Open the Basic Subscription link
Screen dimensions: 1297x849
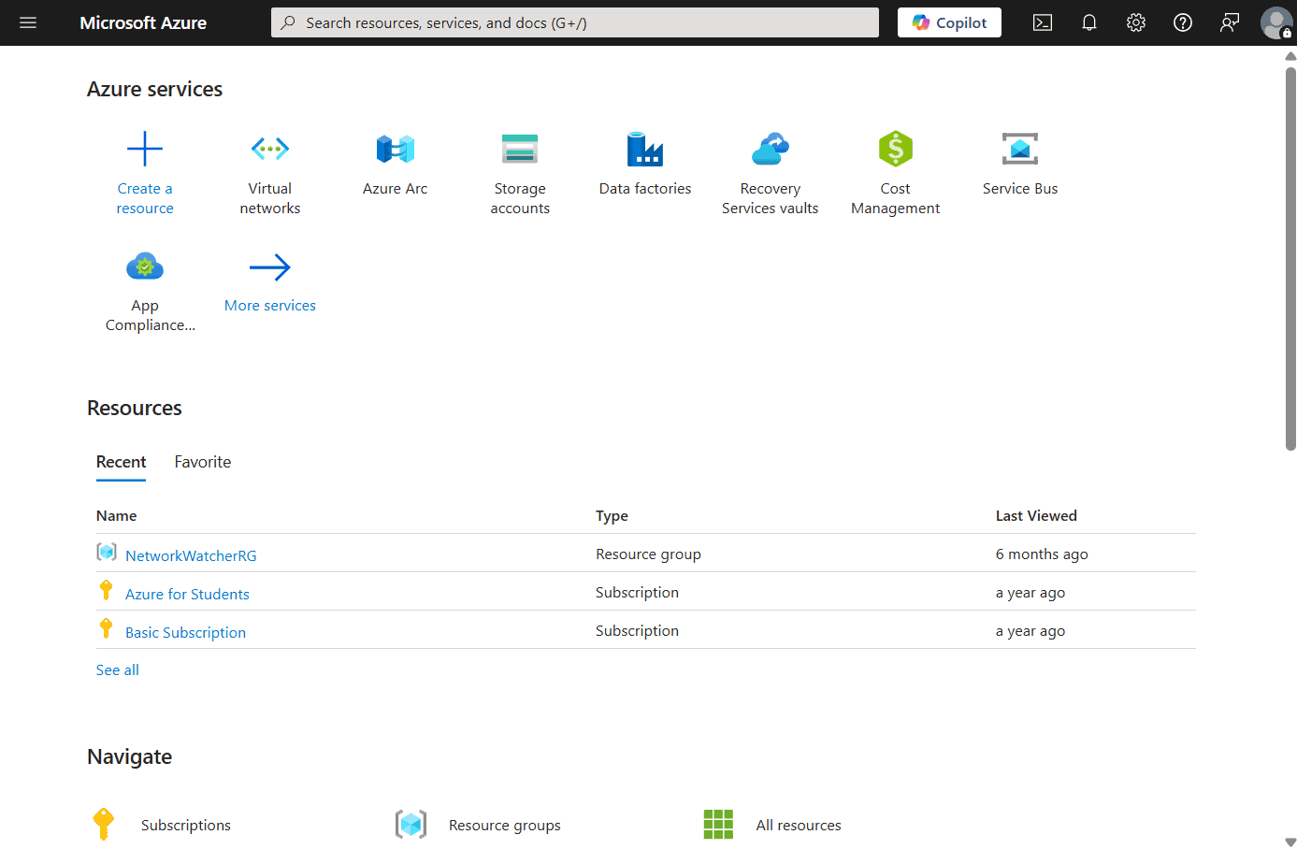click(185, 632)
